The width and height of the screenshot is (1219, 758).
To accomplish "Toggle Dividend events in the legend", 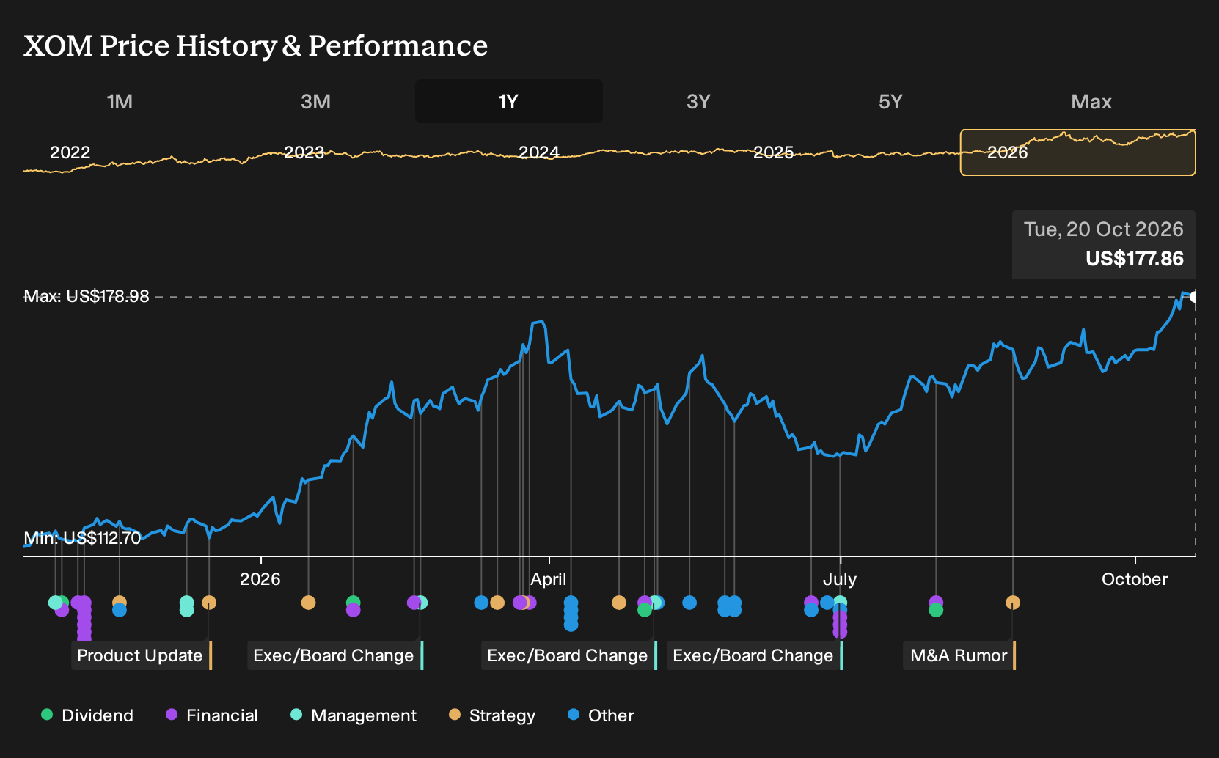I will pos(87,715).
